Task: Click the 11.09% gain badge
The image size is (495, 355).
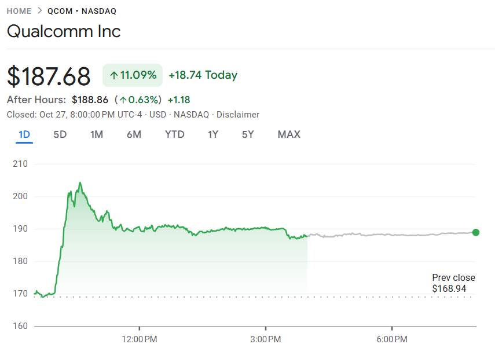Action: (133, 75)
